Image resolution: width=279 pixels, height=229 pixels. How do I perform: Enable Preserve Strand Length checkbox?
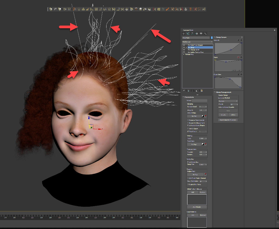pos(188,120)
